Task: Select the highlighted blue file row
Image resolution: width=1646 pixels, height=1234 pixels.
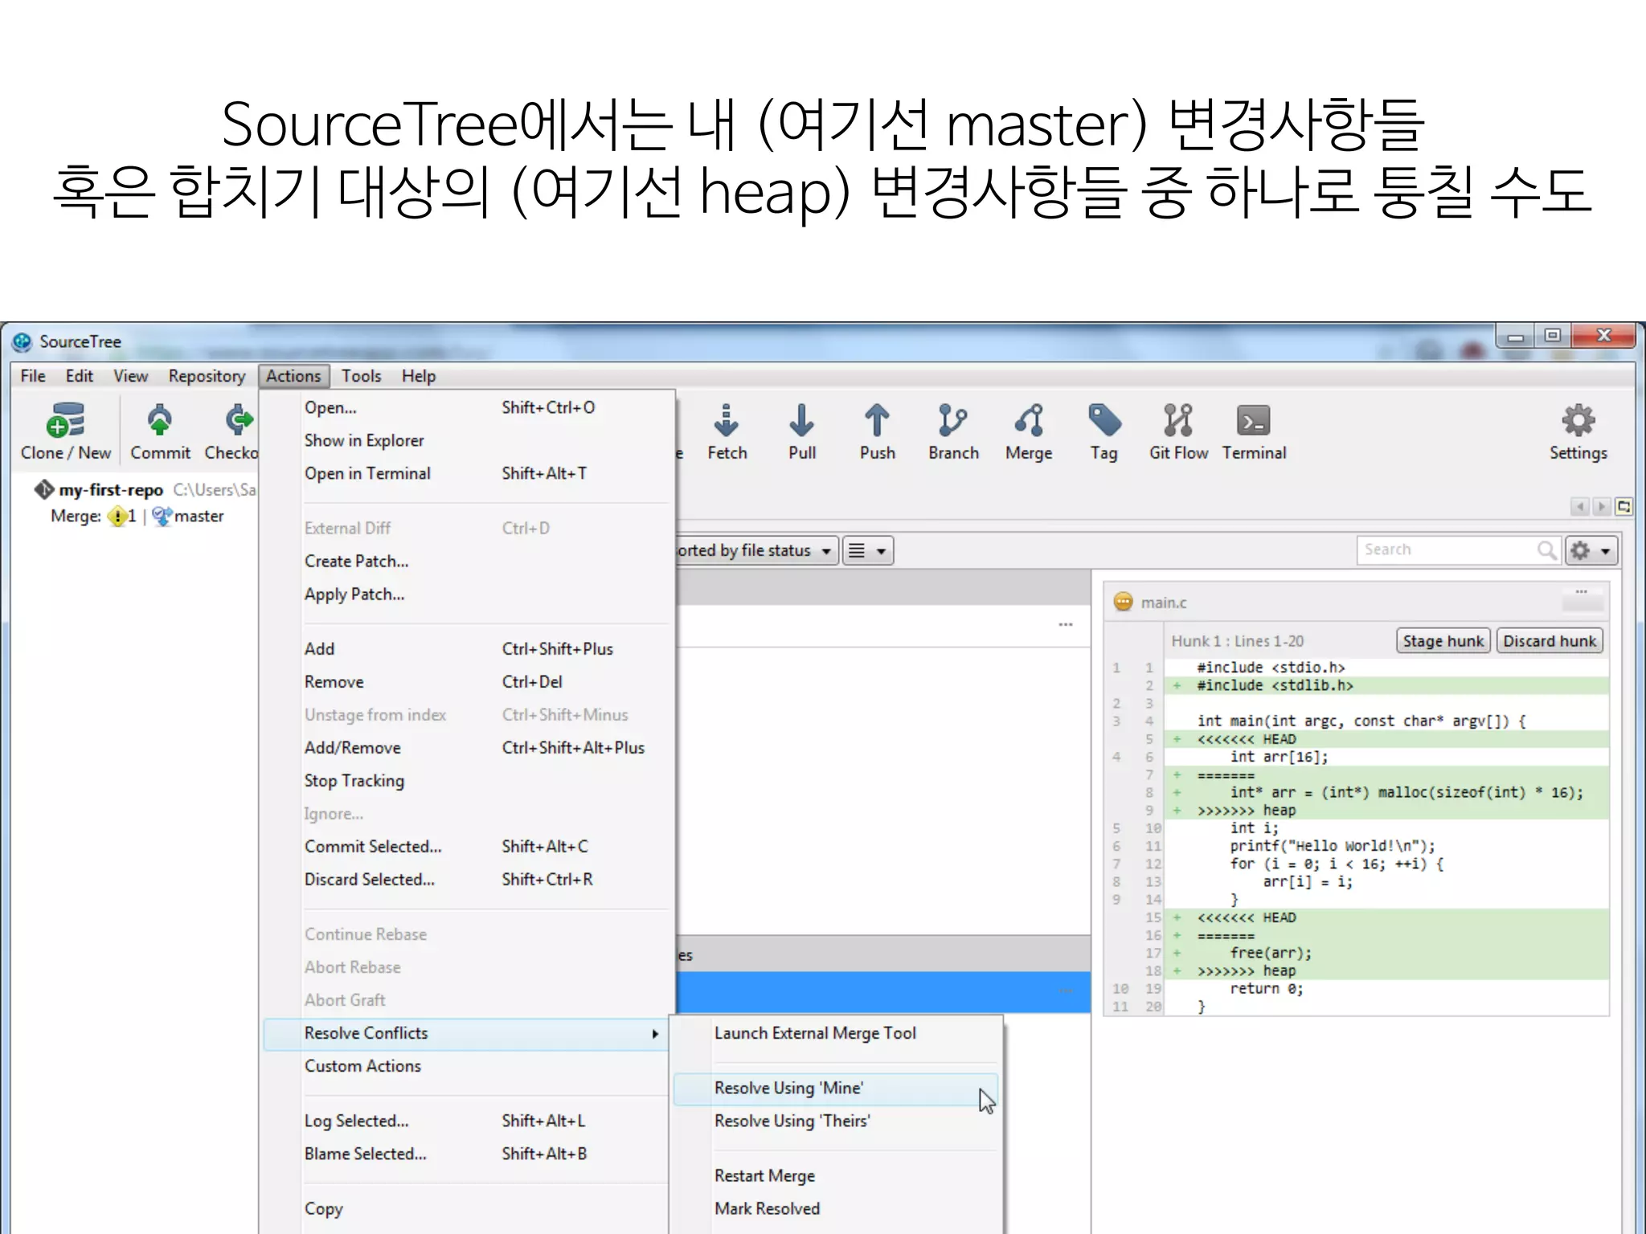Action: 882,991
